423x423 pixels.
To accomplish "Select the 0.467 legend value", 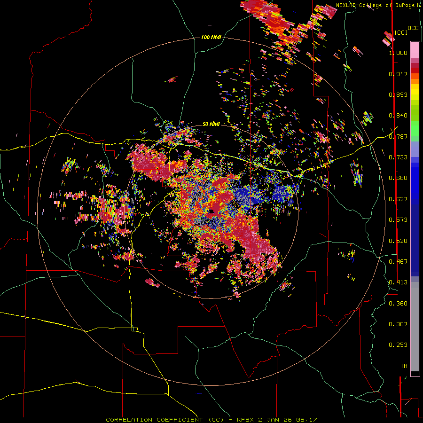I will pyautogui.click(x=398, y=262).
